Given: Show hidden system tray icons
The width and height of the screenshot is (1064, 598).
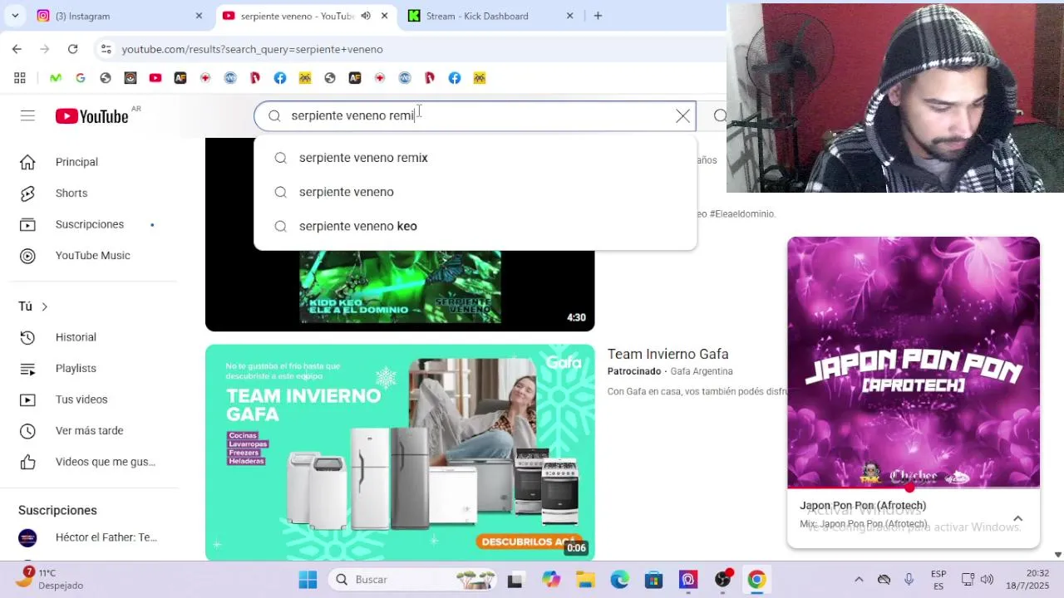Looking at the screenshot, I should tap(859, 580).
